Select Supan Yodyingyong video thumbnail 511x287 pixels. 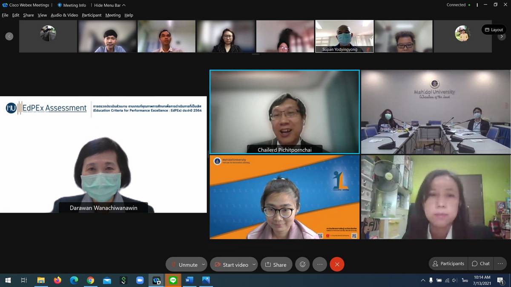point(344,36)
